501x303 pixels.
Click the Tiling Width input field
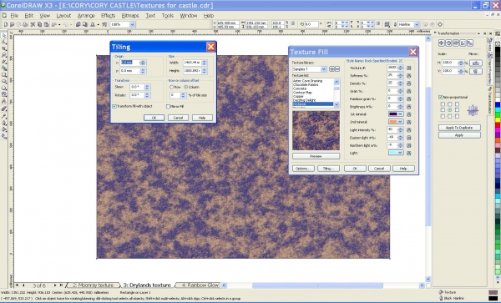(192, 63)
